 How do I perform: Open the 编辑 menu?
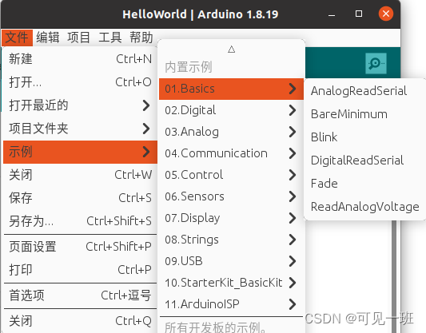tap(48, 38)
